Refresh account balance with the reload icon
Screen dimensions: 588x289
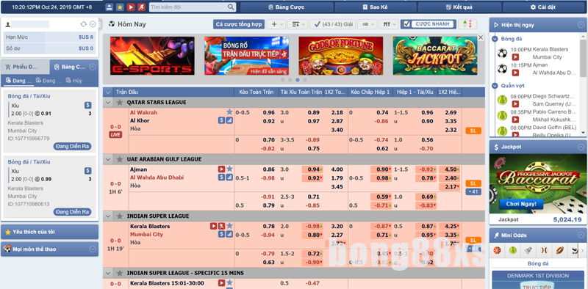point(84,24)
